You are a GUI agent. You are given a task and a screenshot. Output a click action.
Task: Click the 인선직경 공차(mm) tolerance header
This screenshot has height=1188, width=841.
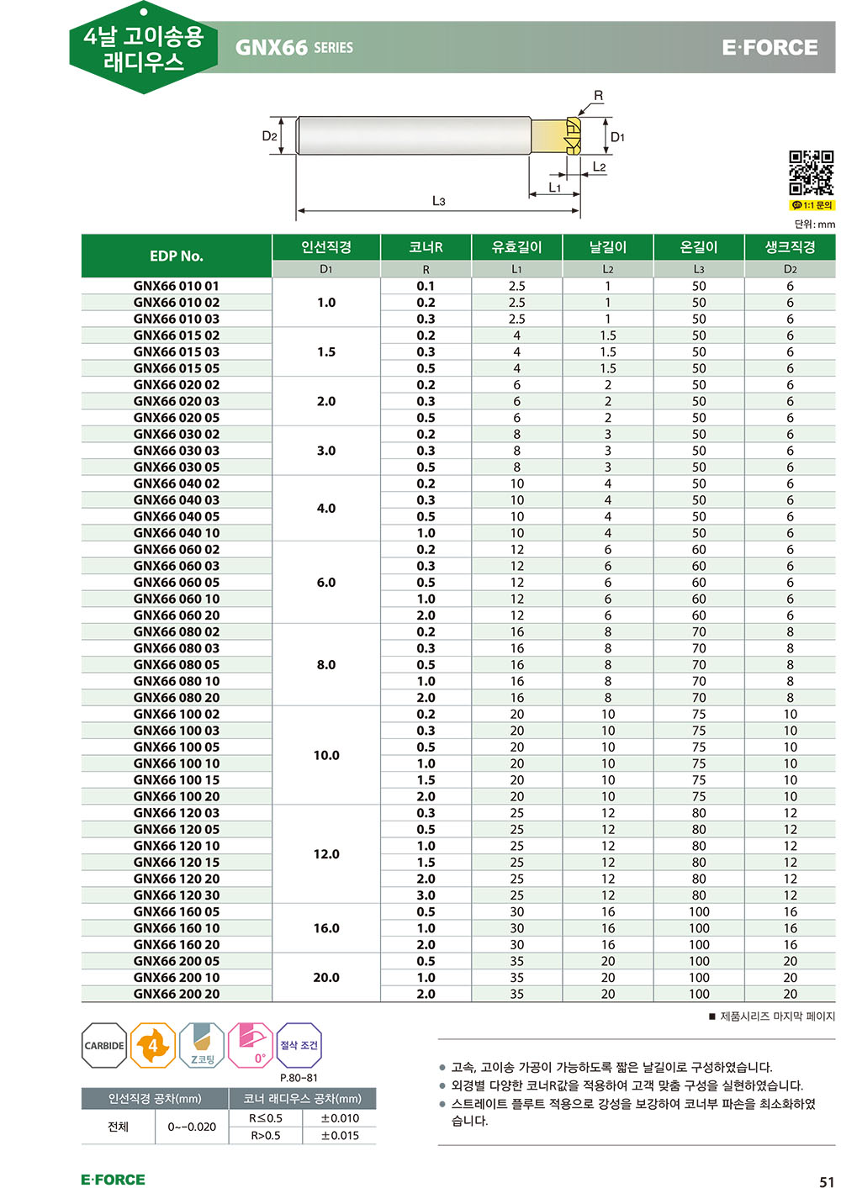click(x=155, y=1099)
